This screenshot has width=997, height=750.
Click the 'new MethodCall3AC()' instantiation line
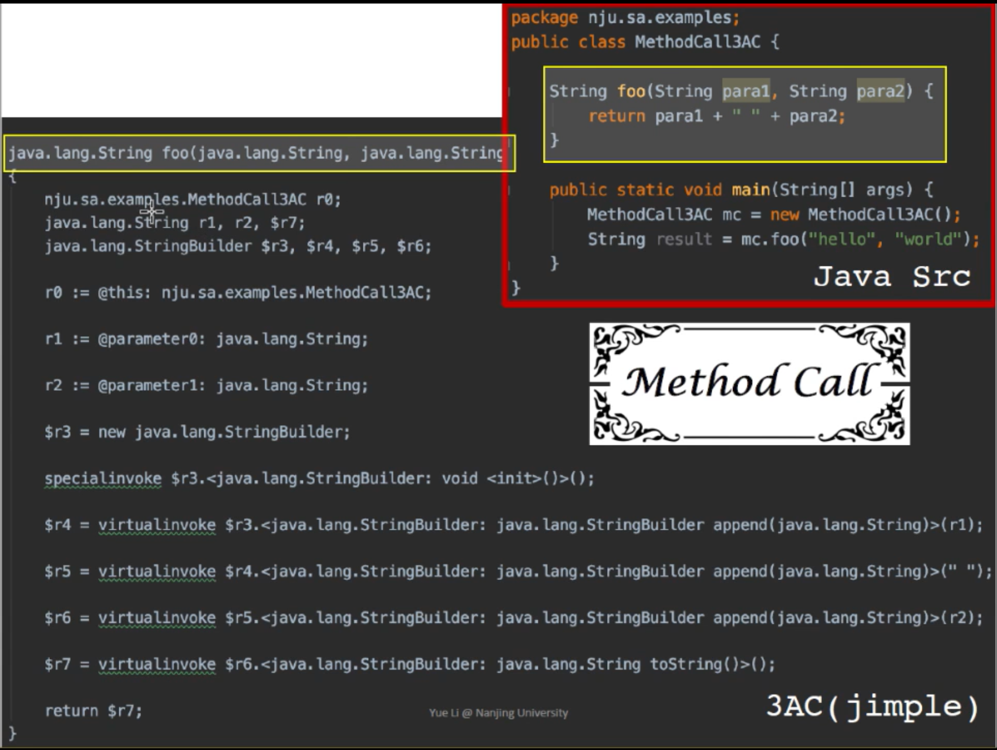[x=774, y=215]
